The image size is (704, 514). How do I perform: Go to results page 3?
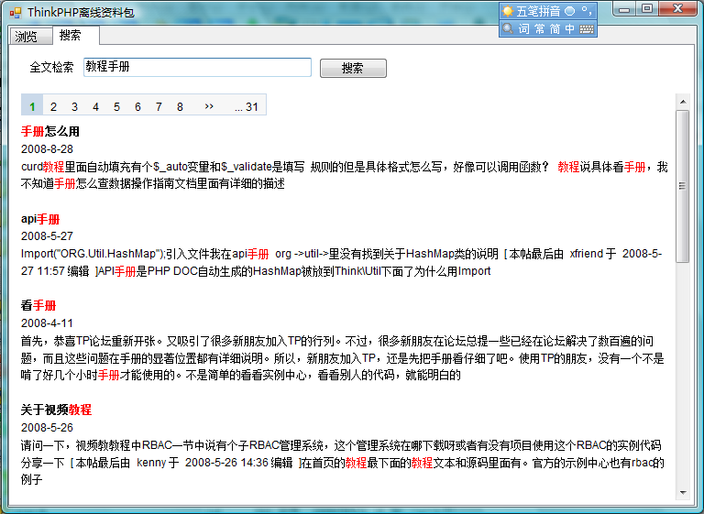click(x=74, y=107)
